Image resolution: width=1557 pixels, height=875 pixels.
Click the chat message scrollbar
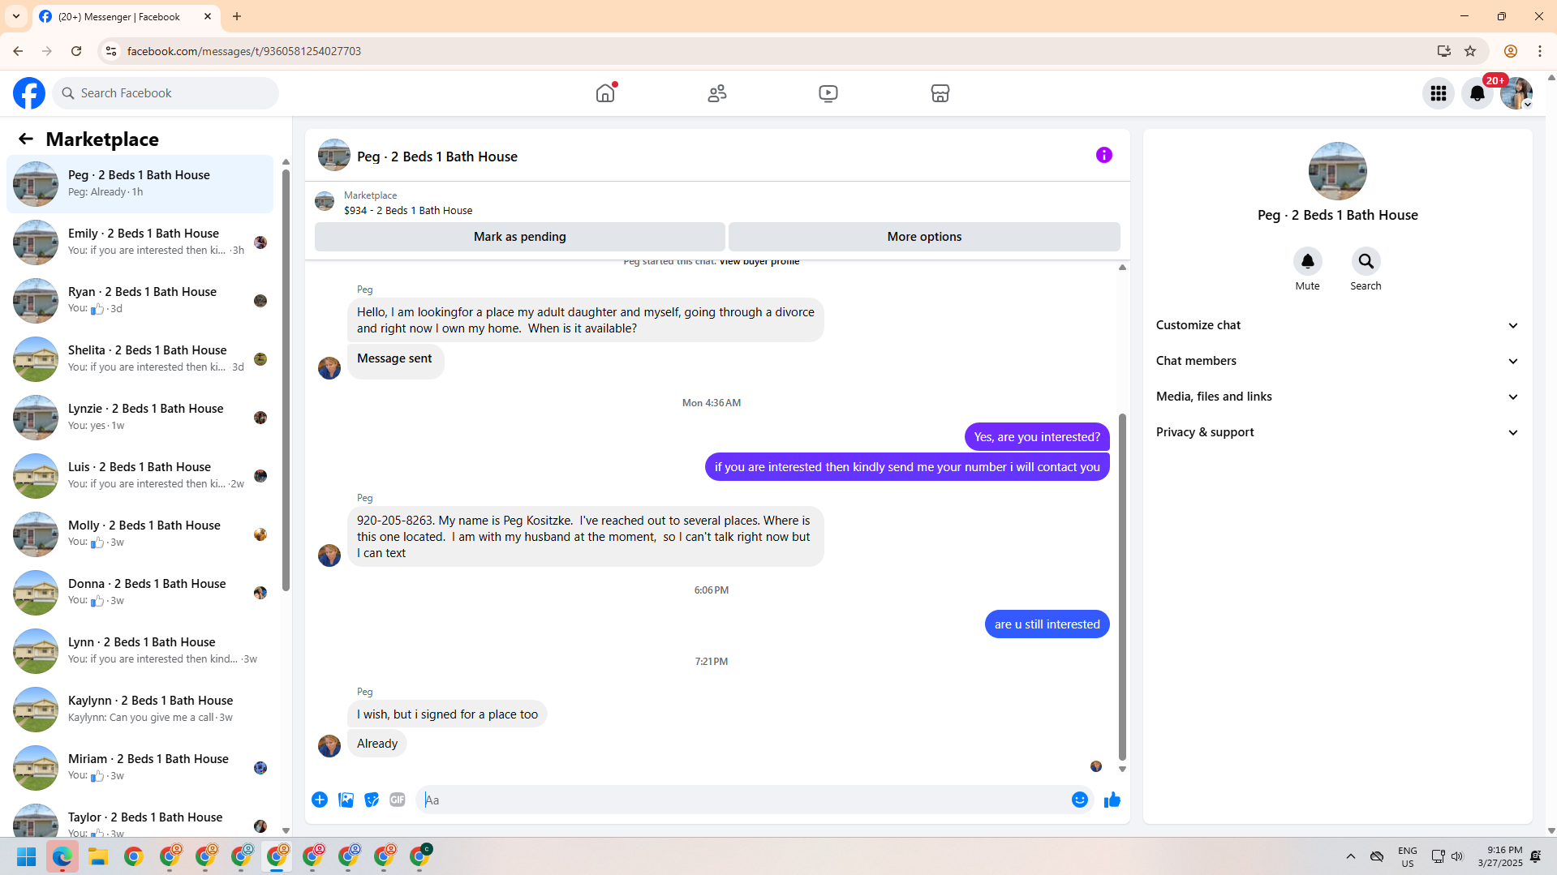click(x=1122, y=587)
